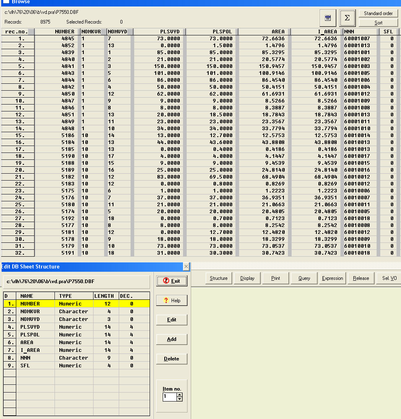Increase the Item no. spinner value

pos(179,395)
